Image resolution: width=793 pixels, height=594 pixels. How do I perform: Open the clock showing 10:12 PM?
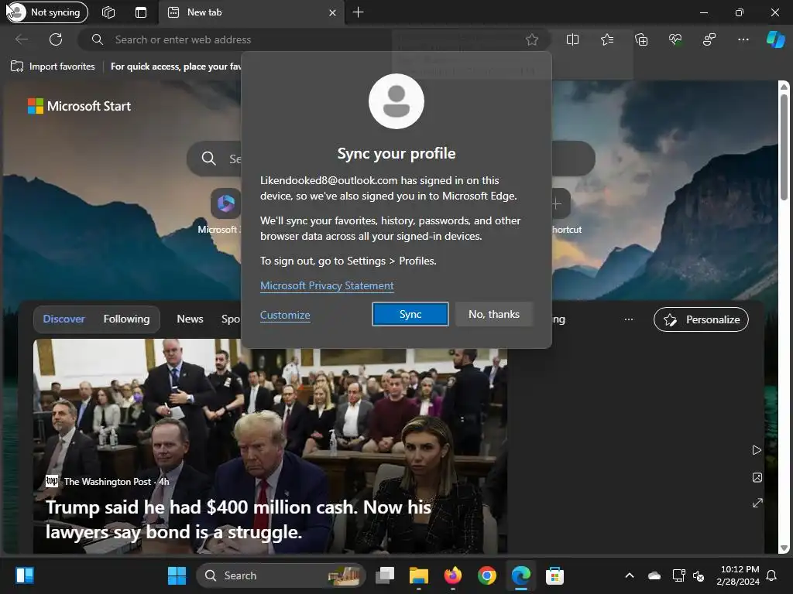[x=738, y=575]
